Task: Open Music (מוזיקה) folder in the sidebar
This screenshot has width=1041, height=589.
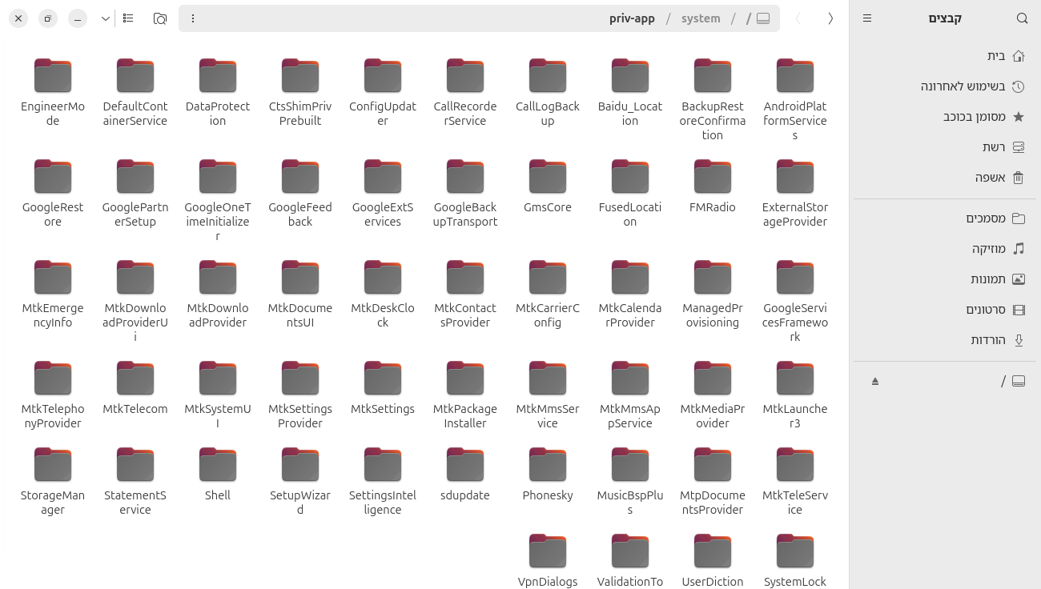Action: tap(945, 249)
